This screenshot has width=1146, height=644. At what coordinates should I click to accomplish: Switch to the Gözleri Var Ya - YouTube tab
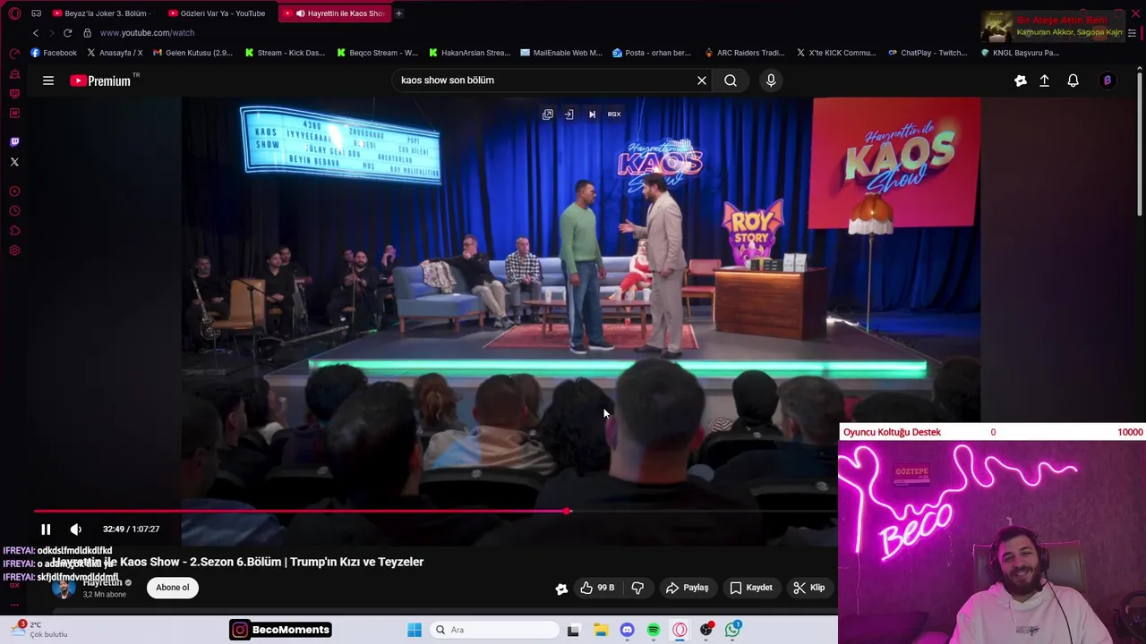[x=216, y=13]
